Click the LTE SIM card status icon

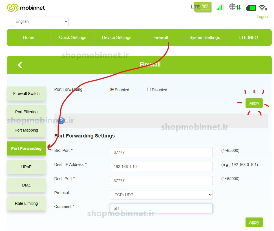[x=201, y=7]
